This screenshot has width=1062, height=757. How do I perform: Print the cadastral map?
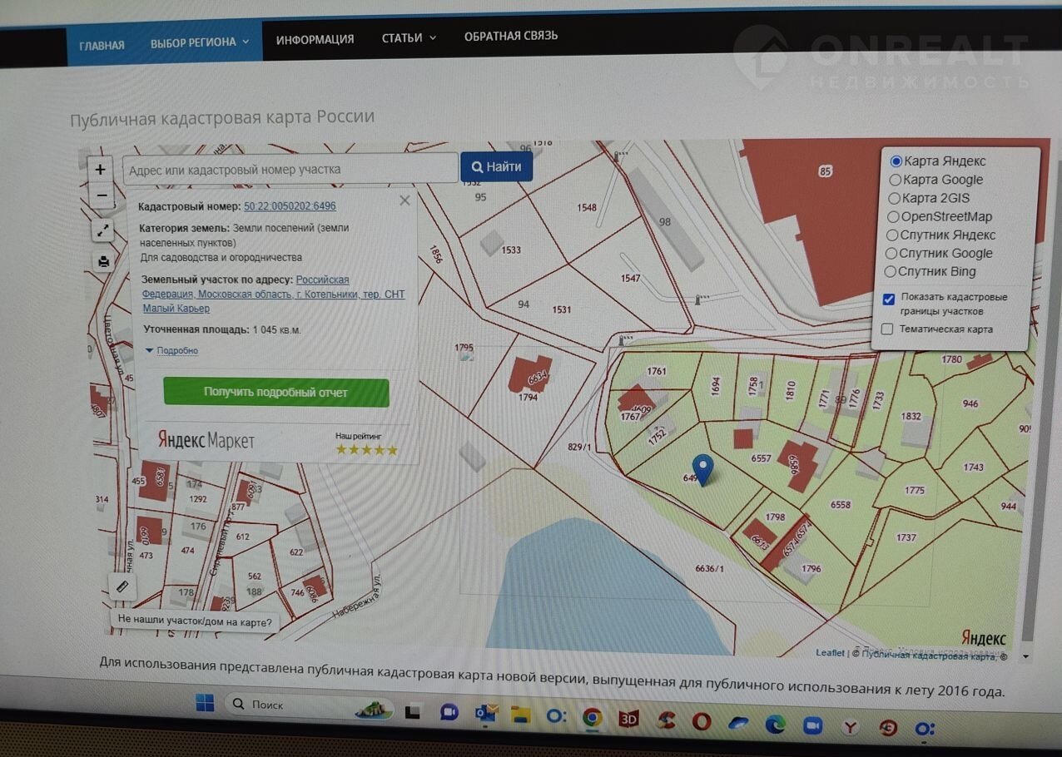(104, 262)
